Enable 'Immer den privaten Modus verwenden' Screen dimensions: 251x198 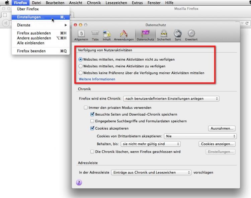86,108
